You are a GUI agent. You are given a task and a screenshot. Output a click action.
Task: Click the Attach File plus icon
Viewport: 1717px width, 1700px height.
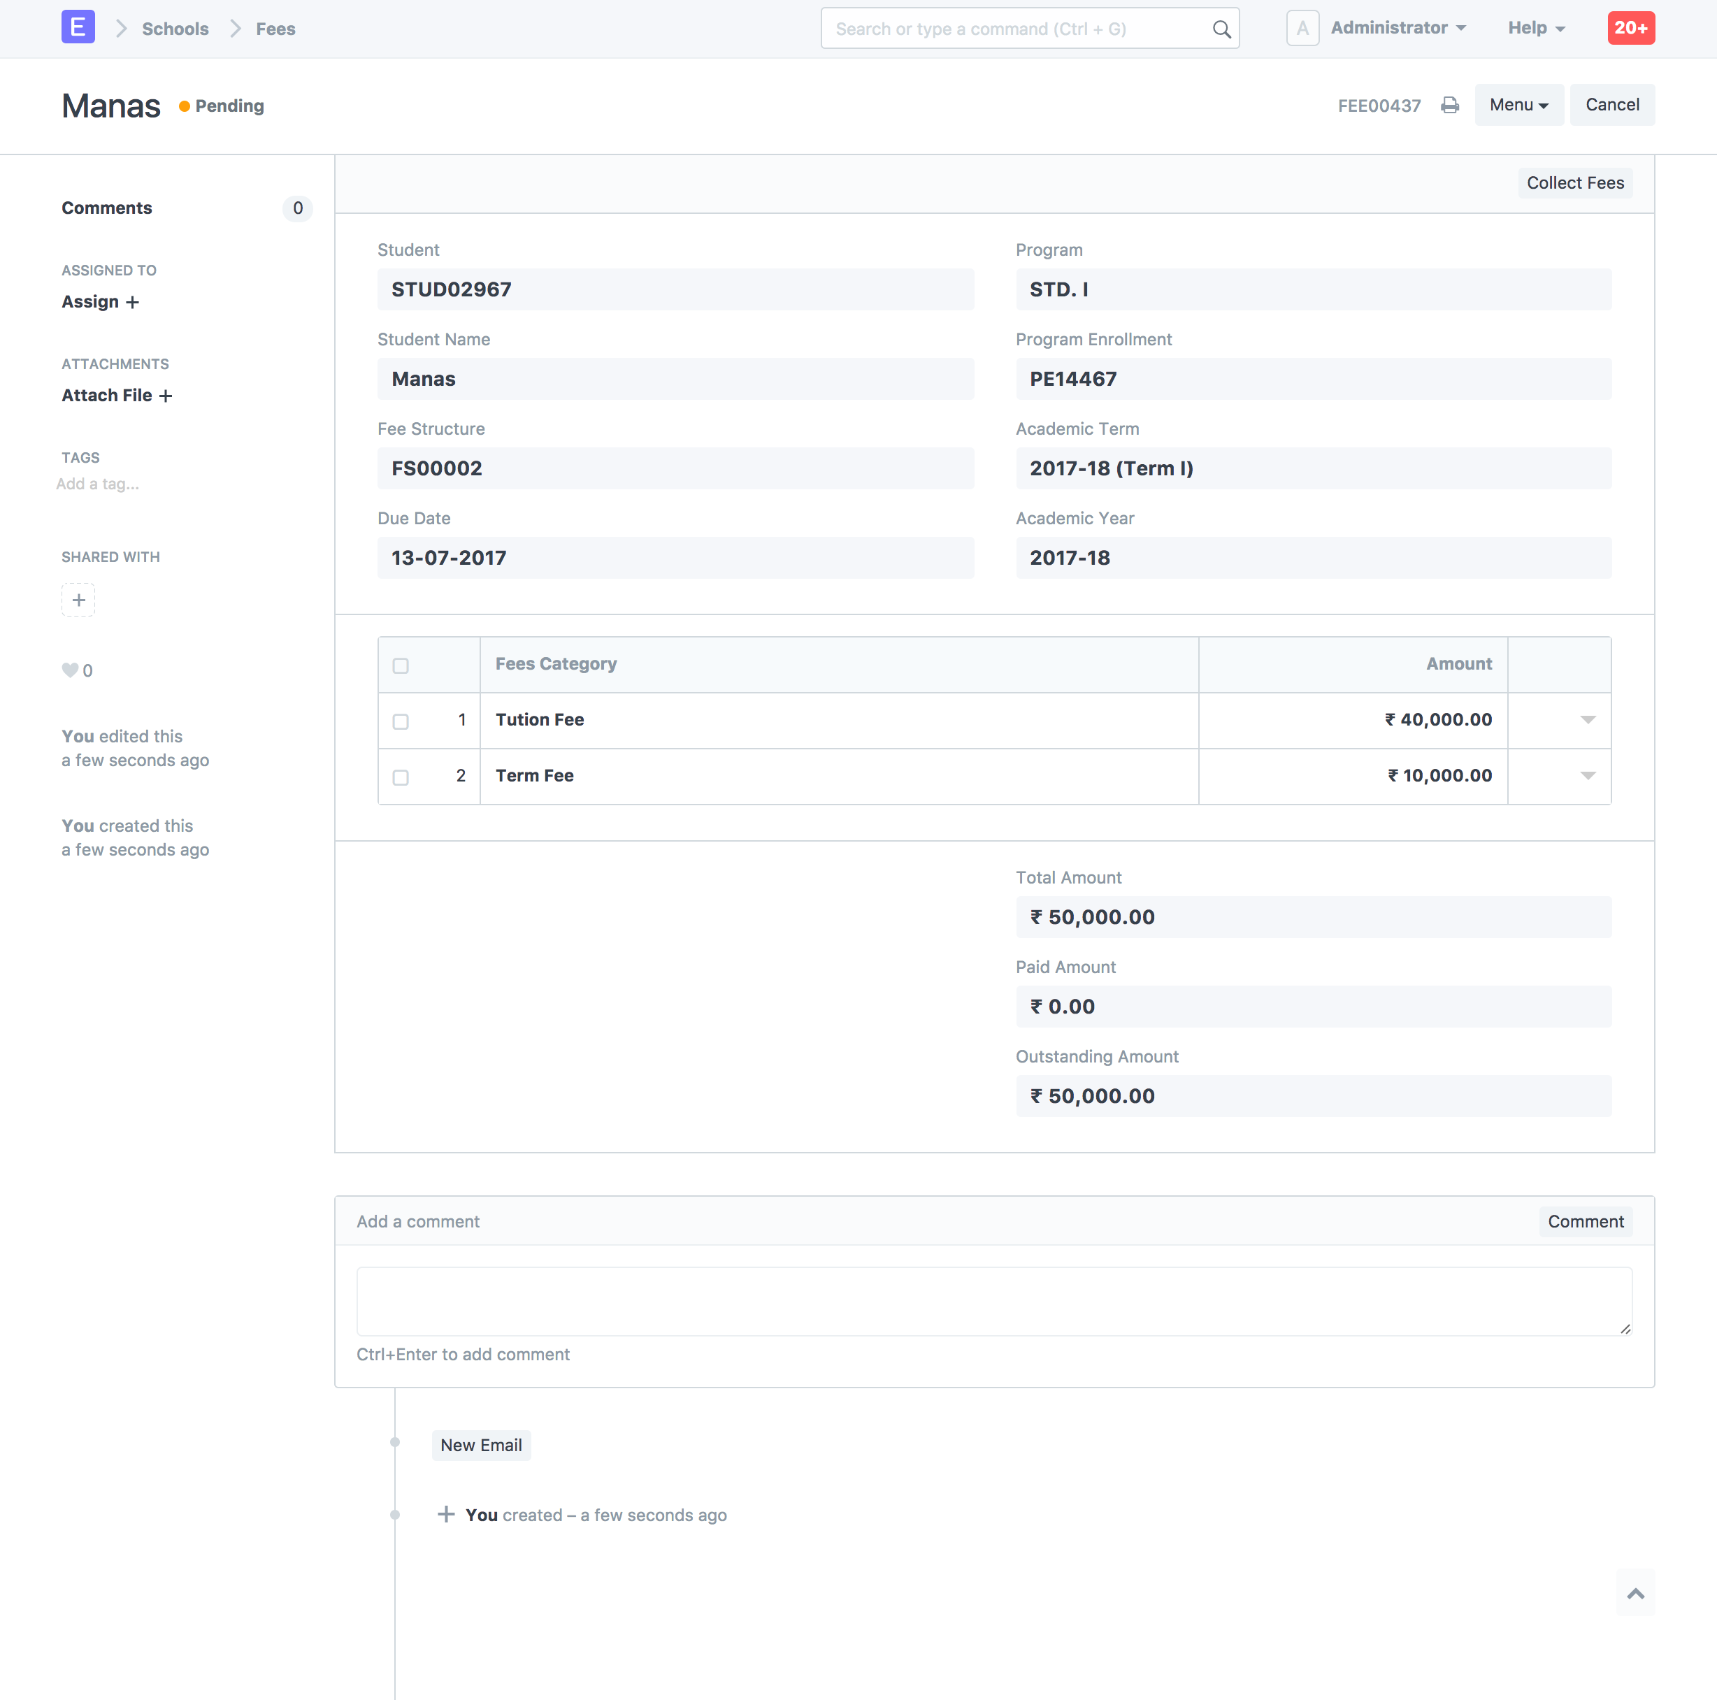[x=166, y=396]
